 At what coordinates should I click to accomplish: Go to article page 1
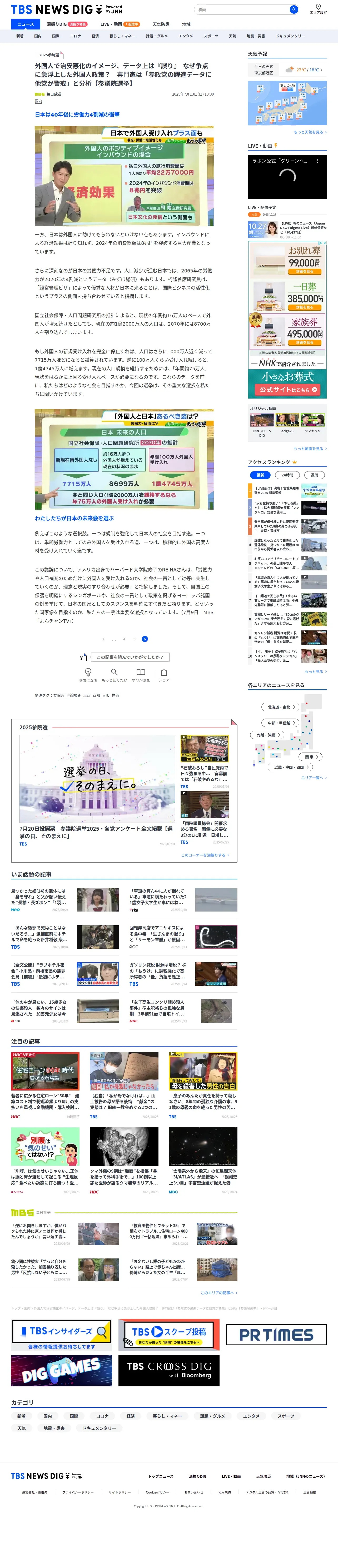point(104,639)
